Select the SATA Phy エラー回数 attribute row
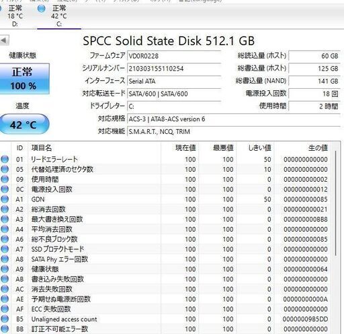 pyautogui.click(x=166, y=259)
